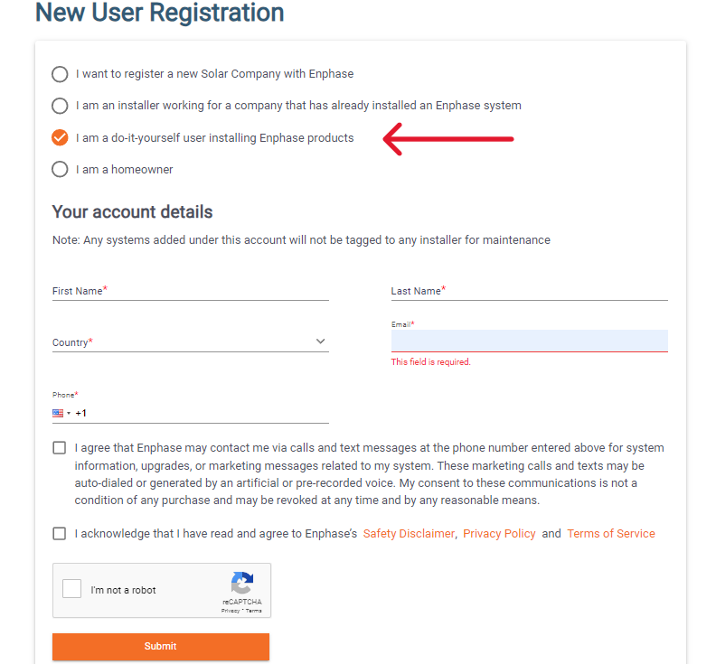Click the orange Submit button
The image size is (716, 664).
pos(161,646)
